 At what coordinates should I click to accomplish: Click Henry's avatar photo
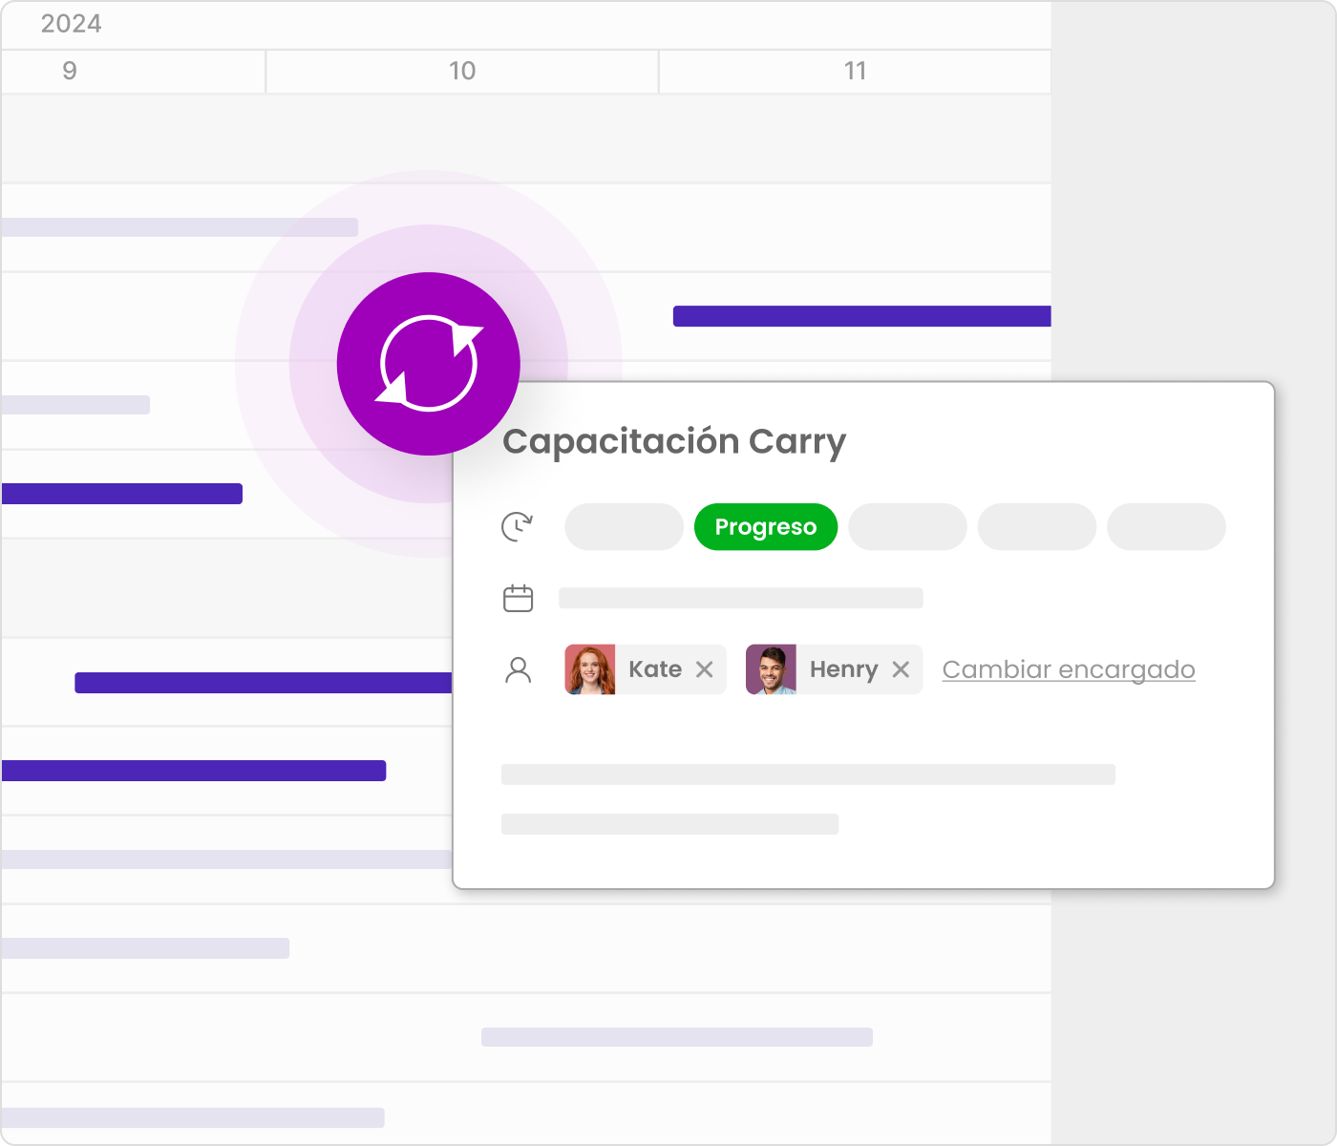tap(771, 669)
